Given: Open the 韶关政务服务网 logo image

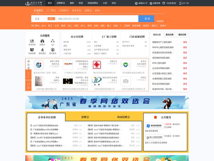Looking at the screenshot, I should (154, 126).
